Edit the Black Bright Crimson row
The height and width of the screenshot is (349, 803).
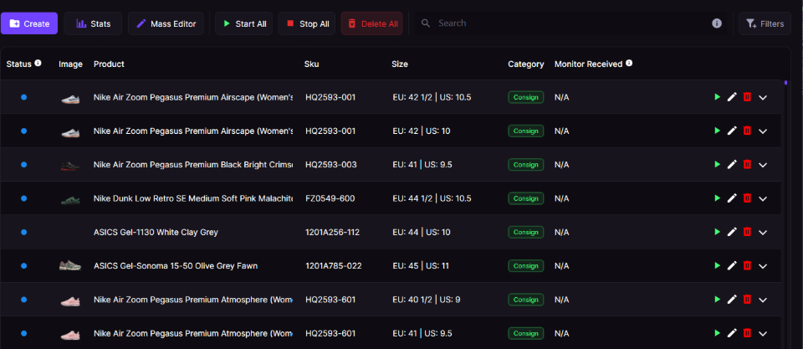(732, 164)
